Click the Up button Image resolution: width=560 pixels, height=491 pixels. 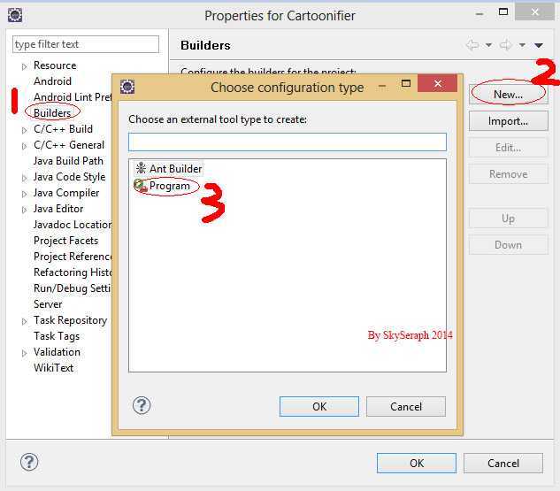tap(508, 219)
